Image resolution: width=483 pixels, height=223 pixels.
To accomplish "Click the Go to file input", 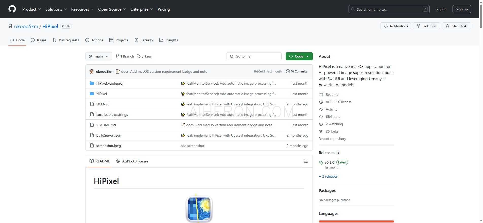I will pos(254,56).
